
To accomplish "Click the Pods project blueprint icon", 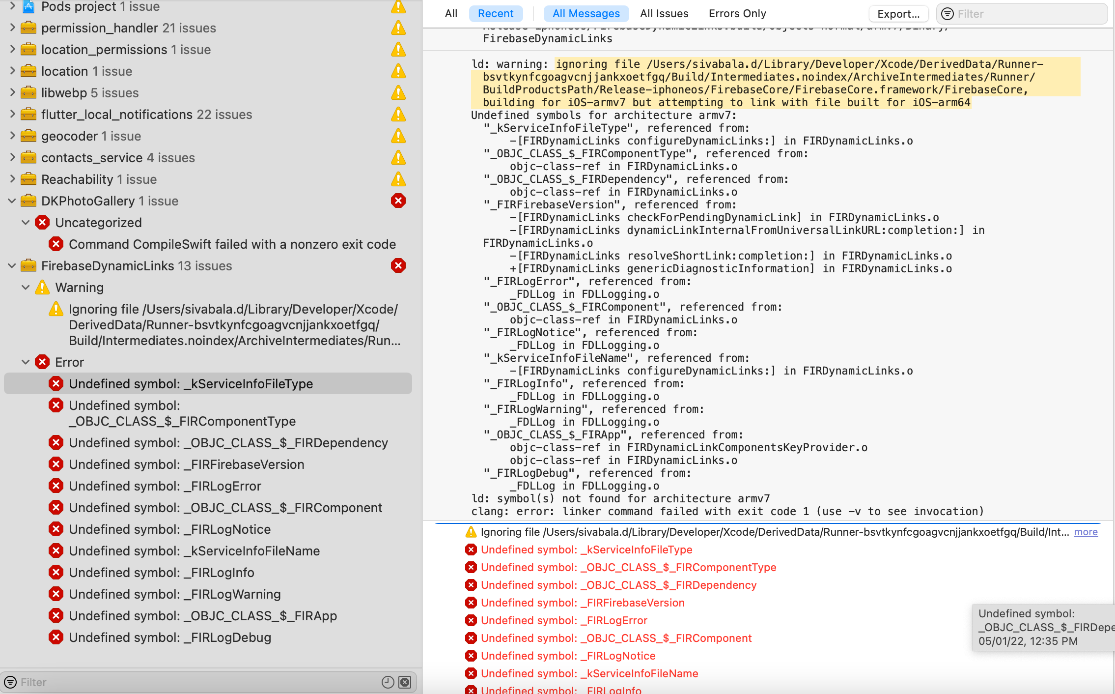I will pyautogui.click(x=28, y=6).
